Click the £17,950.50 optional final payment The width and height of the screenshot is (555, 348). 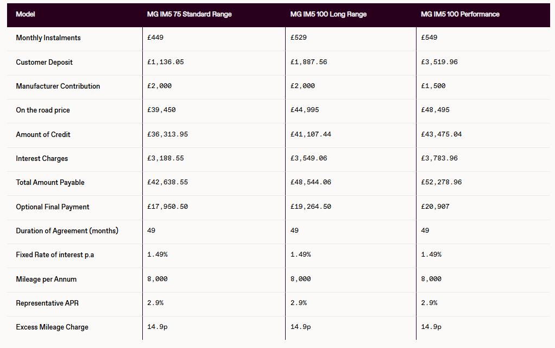(167, 207)
